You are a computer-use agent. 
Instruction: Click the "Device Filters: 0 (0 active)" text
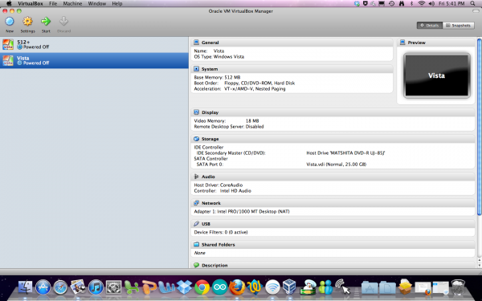[221, 232]
